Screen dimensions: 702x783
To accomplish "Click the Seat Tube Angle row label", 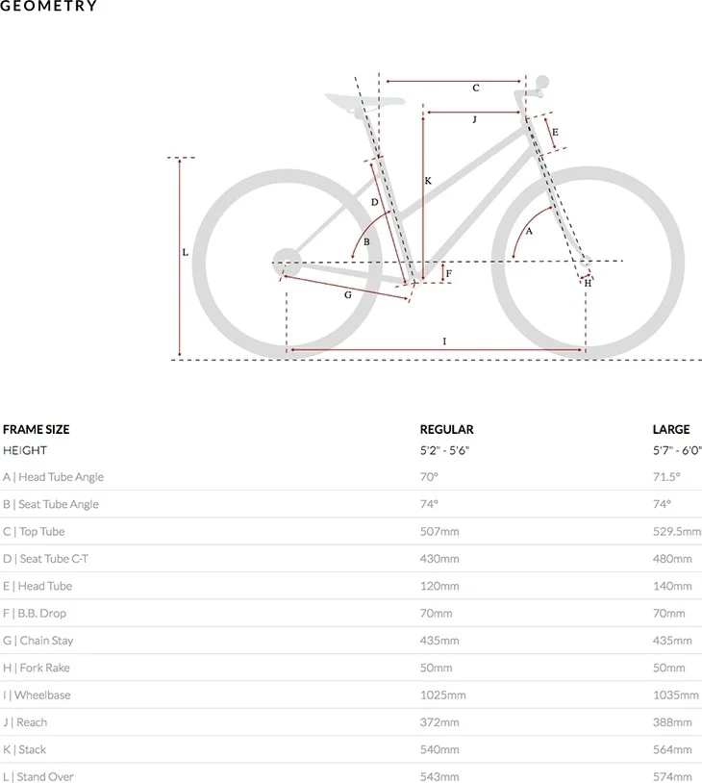I will coord(51,504).
